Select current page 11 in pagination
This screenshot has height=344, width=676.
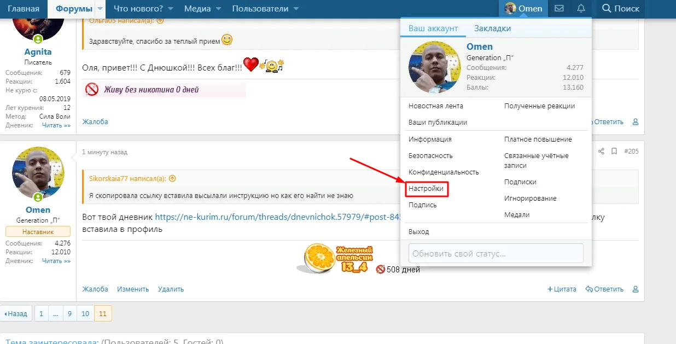tap(103, 313)
